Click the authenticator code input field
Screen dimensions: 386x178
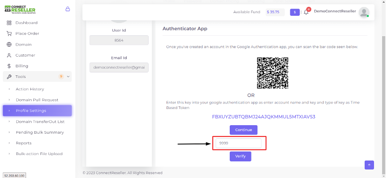pos(239,143)
